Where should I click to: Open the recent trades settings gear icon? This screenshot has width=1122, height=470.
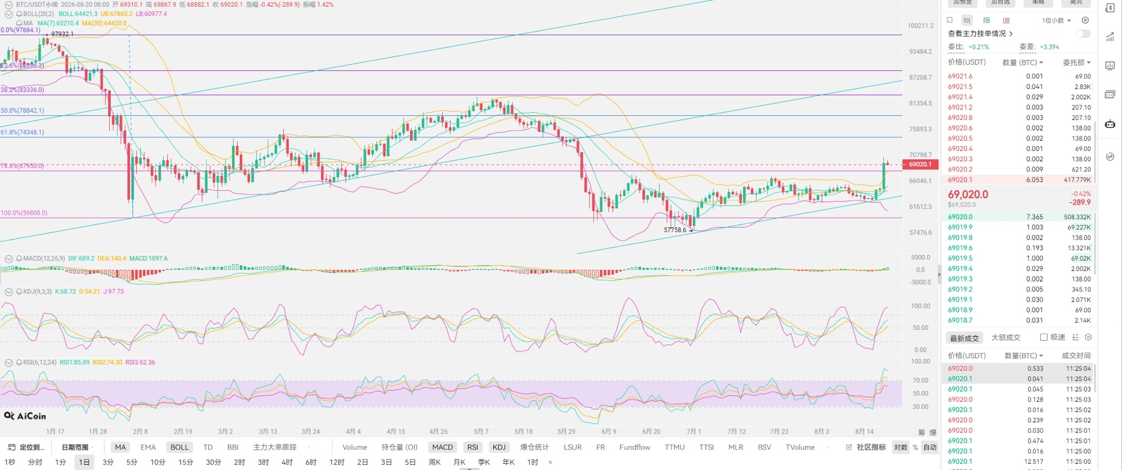pyautogui.click(x=1088, y=337)
